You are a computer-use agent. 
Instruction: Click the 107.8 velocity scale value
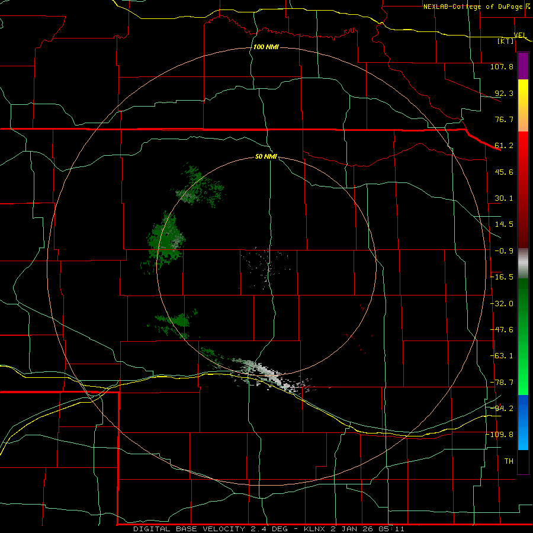(x=502, y=66)
